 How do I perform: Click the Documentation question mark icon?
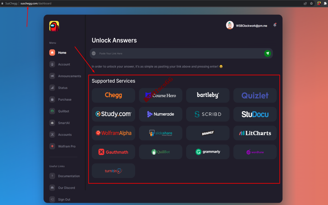pos(52,176)
